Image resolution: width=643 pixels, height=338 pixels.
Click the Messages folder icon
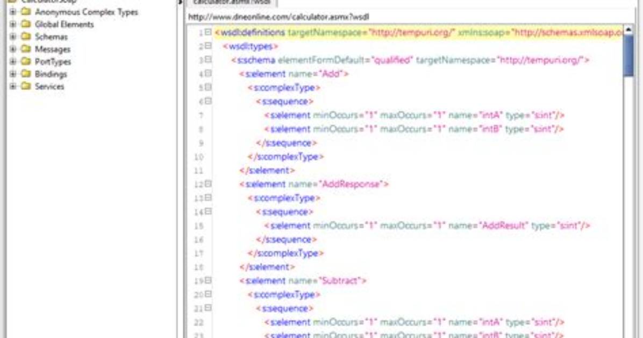pyautogui.click(x=26, y=49)
